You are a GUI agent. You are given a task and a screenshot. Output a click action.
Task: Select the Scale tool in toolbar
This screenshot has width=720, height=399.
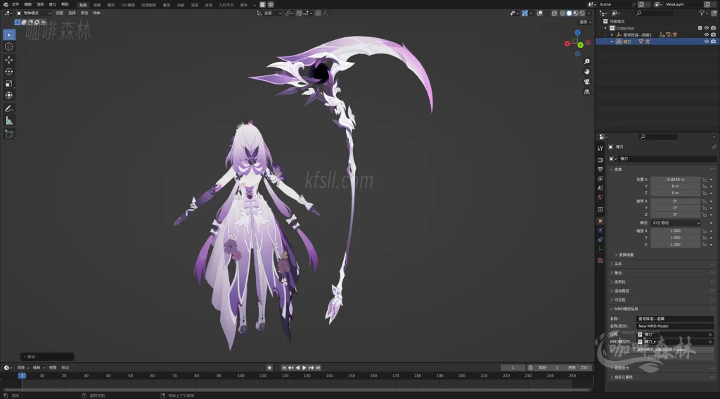tap(8, 83)
